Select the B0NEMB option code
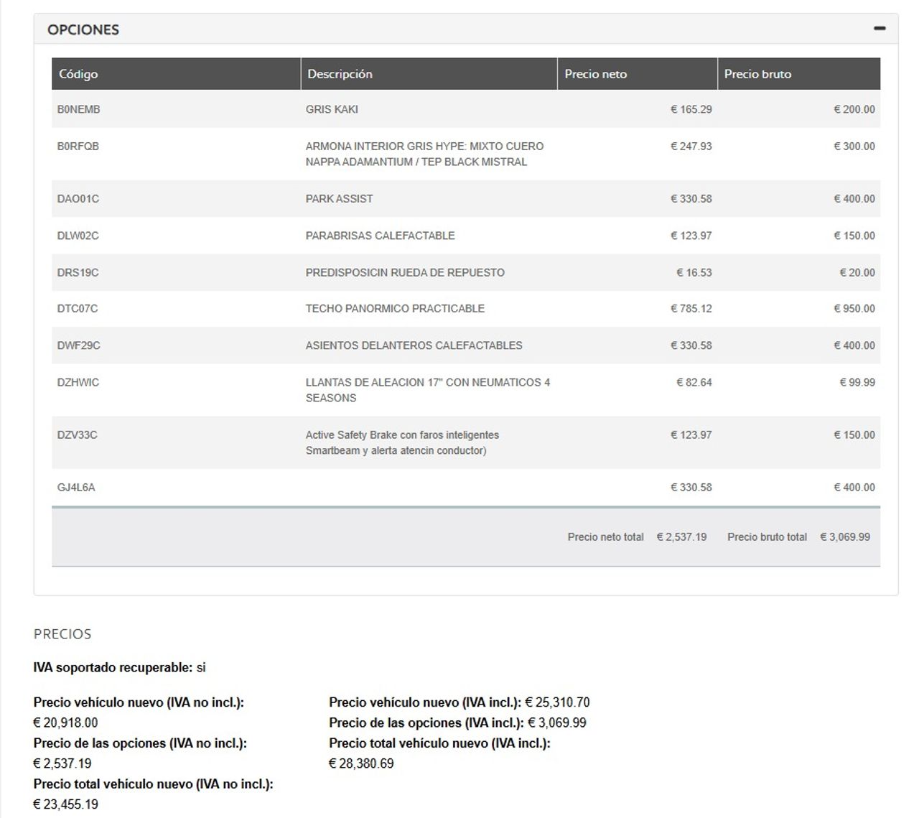Screen dimensions: 919x818 [x=79, y=109]
